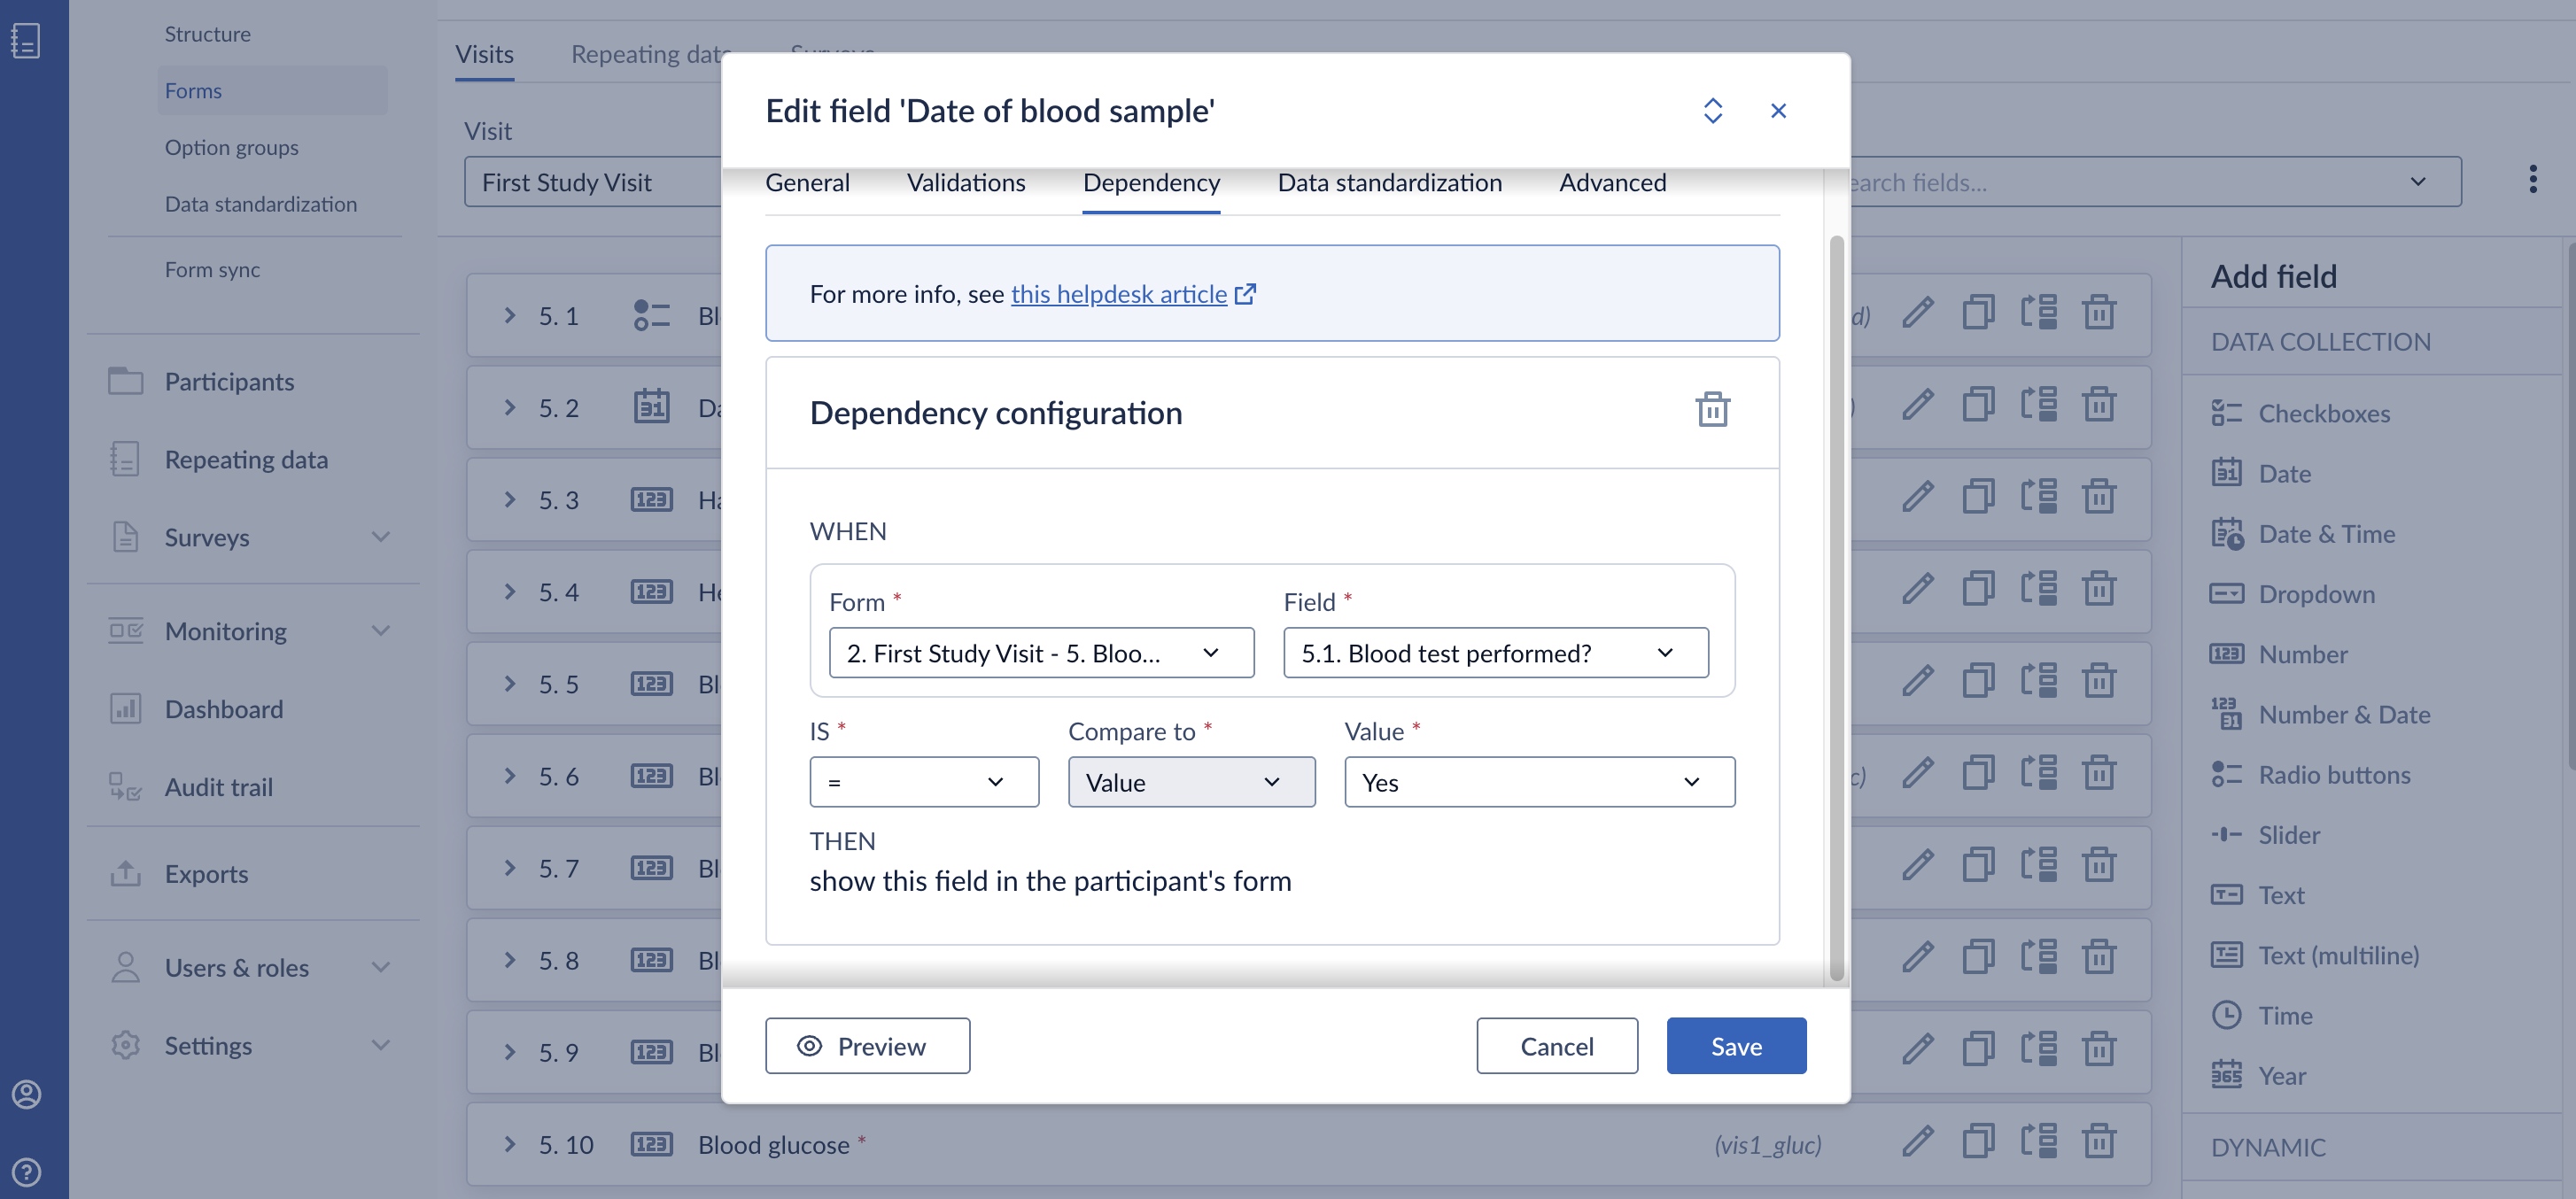Copy field 5.2 with duplicate icon
Image resolution: width=2576 pixels, height=1199 pixels.
pos(1978,405)
